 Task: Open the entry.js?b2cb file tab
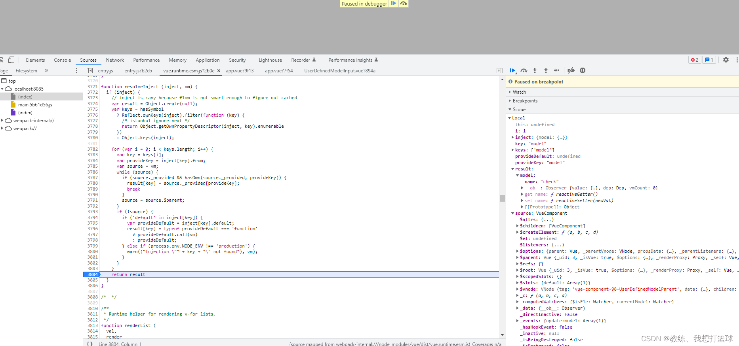138,71
